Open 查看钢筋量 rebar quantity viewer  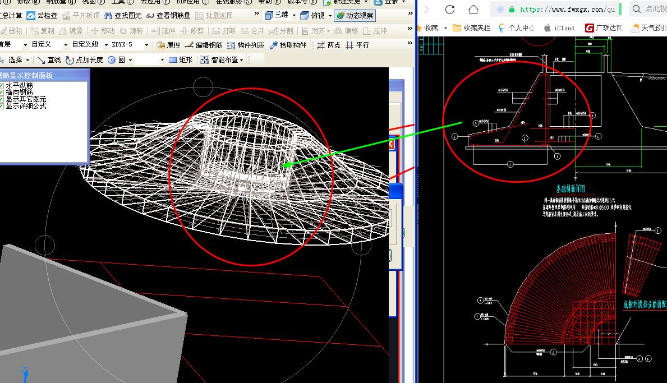click(168, 15)
